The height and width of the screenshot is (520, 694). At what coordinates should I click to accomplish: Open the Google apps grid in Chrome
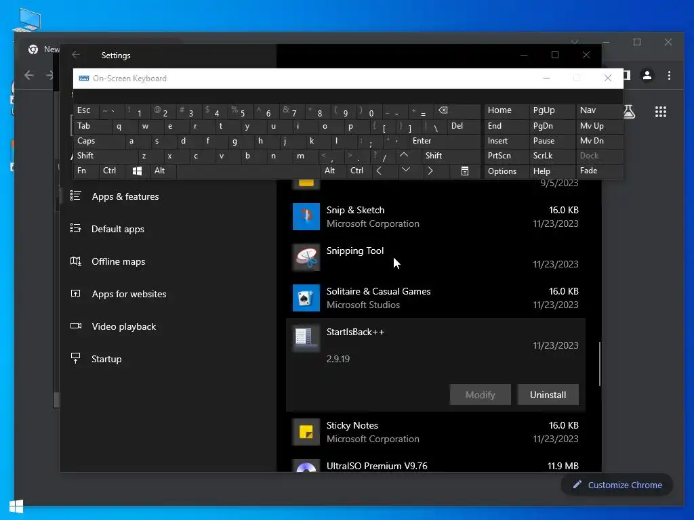coord(661,112)
